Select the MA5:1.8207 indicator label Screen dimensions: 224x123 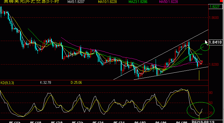click(76, 2)
